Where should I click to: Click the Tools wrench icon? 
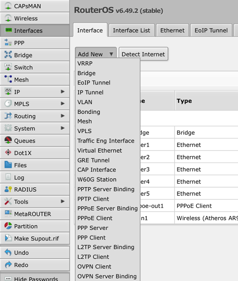click(x=8, y=201)
